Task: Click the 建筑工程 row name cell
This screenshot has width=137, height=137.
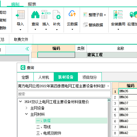Action: pyautogui.click(x=112, y=55)
